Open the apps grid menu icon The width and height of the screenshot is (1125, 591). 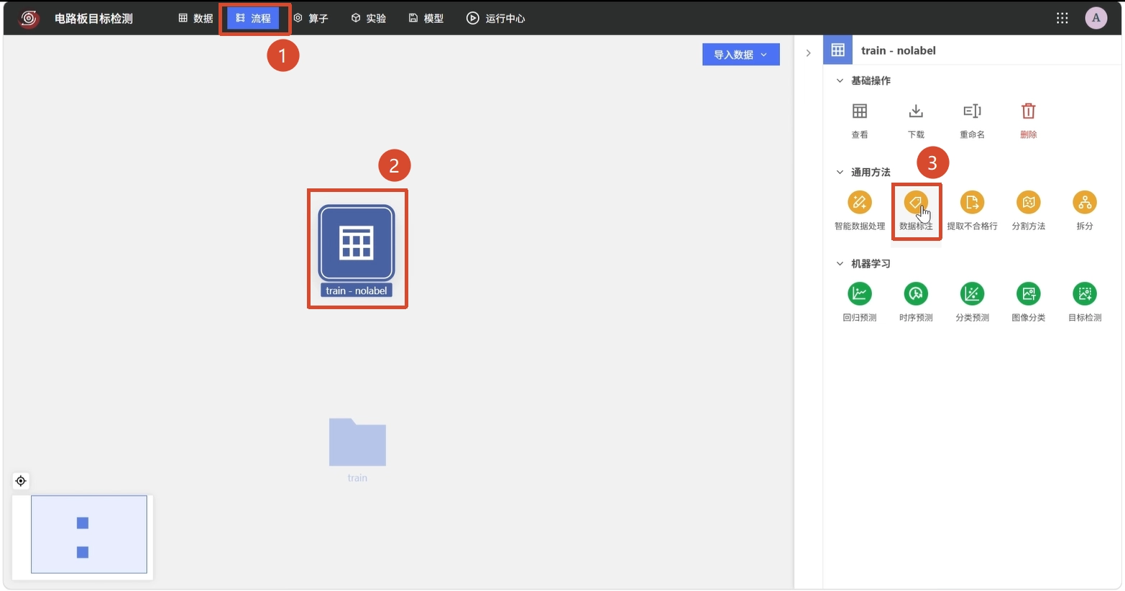tap(1062, 18)
